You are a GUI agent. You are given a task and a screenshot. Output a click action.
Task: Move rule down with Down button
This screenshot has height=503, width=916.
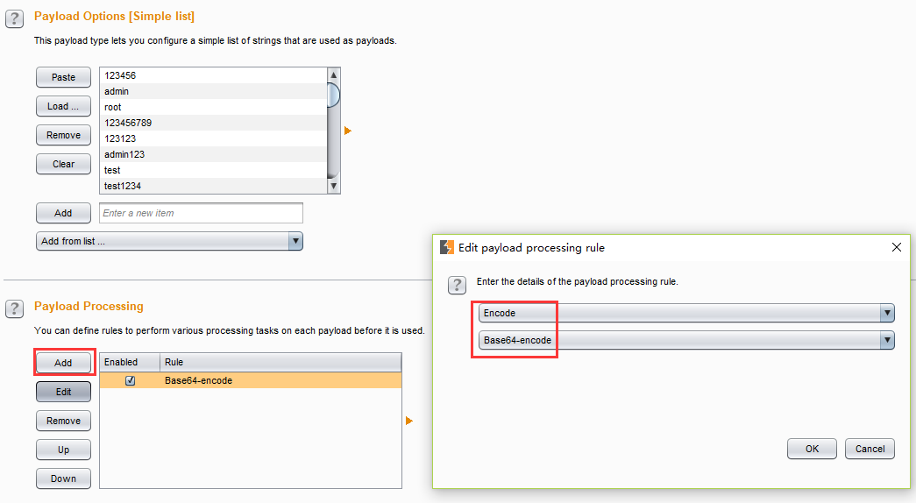point(64,478)
